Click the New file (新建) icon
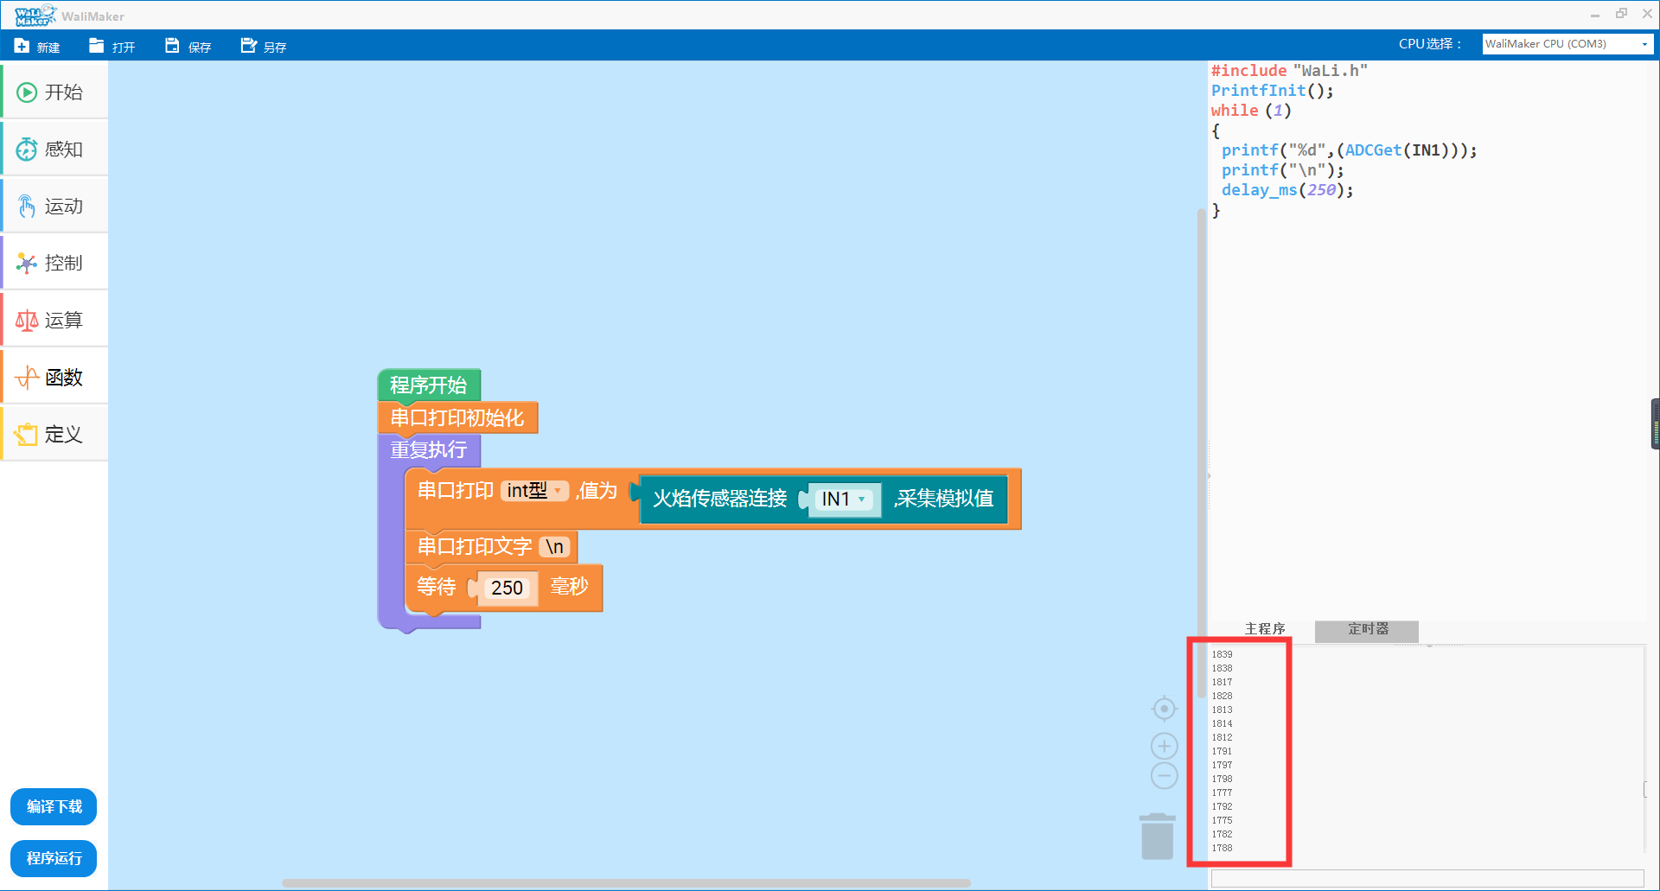Screen dimensions: 1660x891 coord(22,46)
